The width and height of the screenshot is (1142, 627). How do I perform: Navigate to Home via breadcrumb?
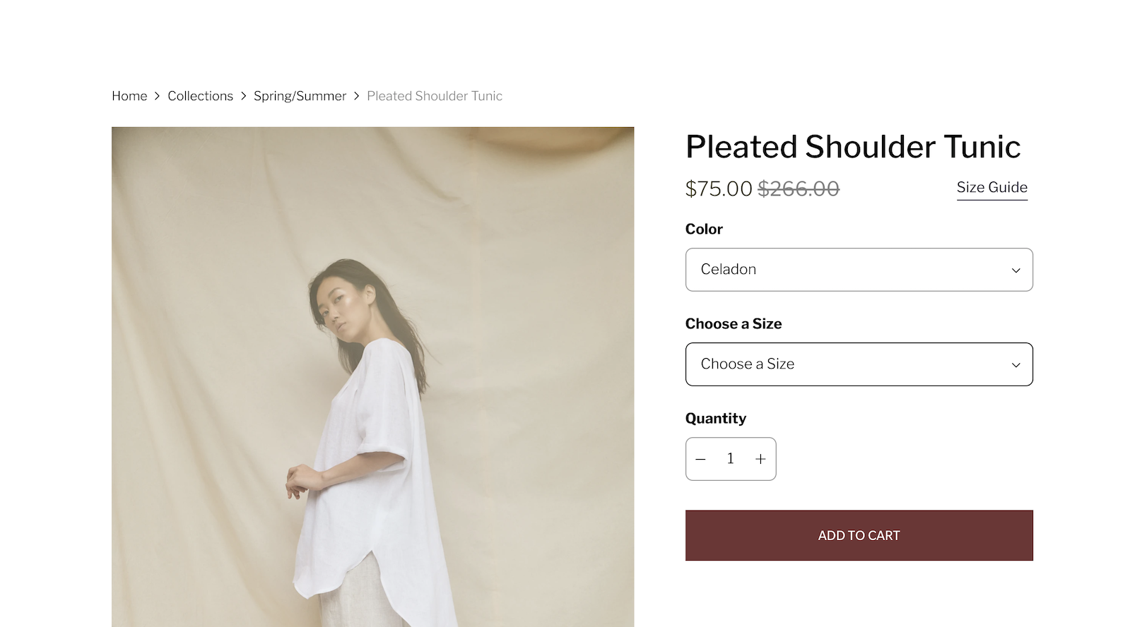[x=129, y=96]
